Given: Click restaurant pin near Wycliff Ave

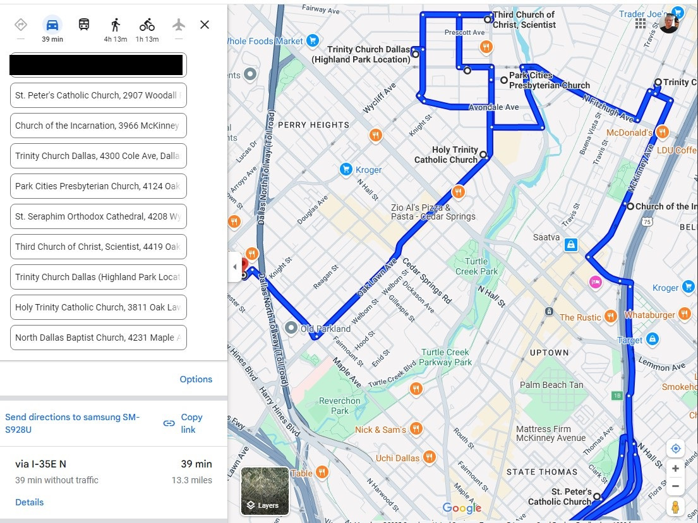Looking at the screenshot, I should [x=376, y=135].
